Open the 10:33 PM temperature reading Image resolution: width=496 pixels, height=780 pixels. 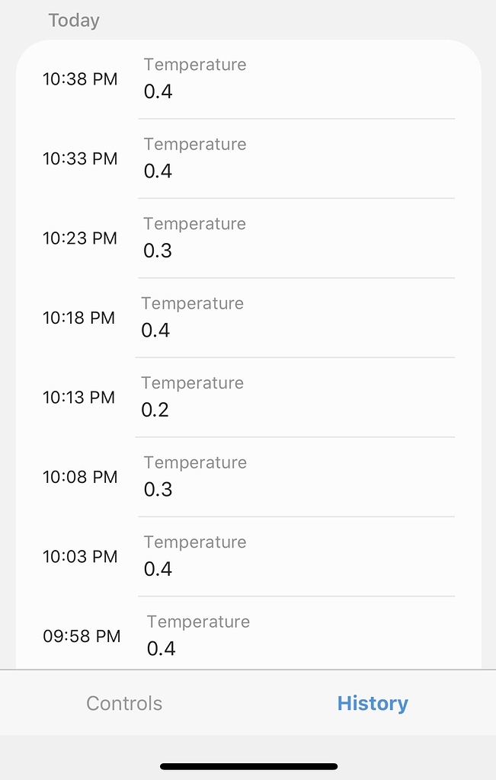pos(248,158)
